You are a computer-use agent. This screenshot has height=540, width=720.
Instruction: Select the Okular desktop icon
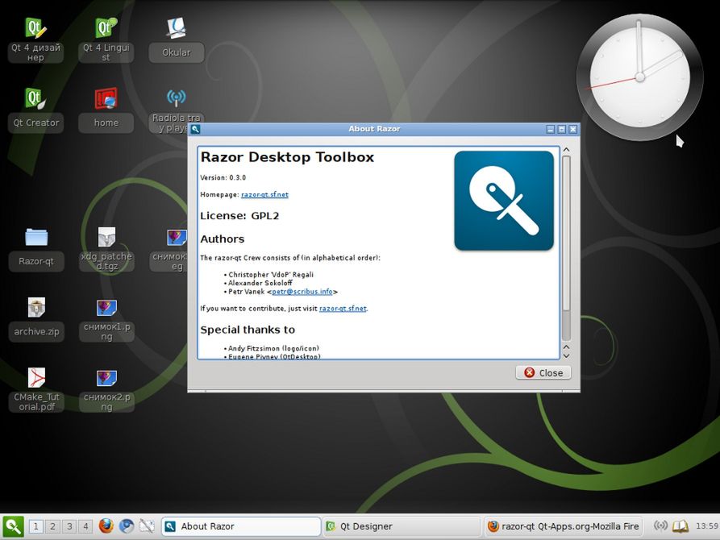pos(177,39)
